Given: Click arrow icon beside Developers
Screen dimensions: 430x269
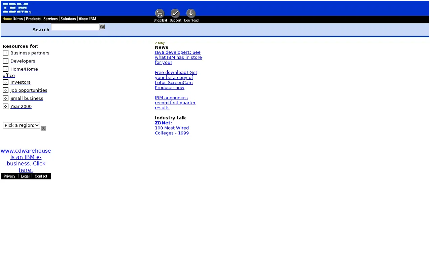Looking at the screenshot, I should tap(6, 61).
